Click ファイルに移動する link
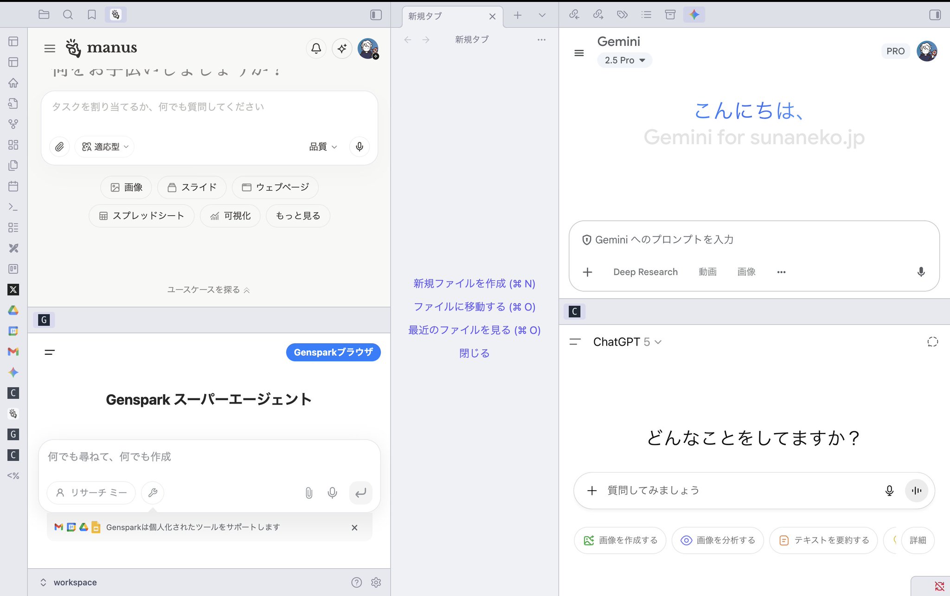 [474, 307]
